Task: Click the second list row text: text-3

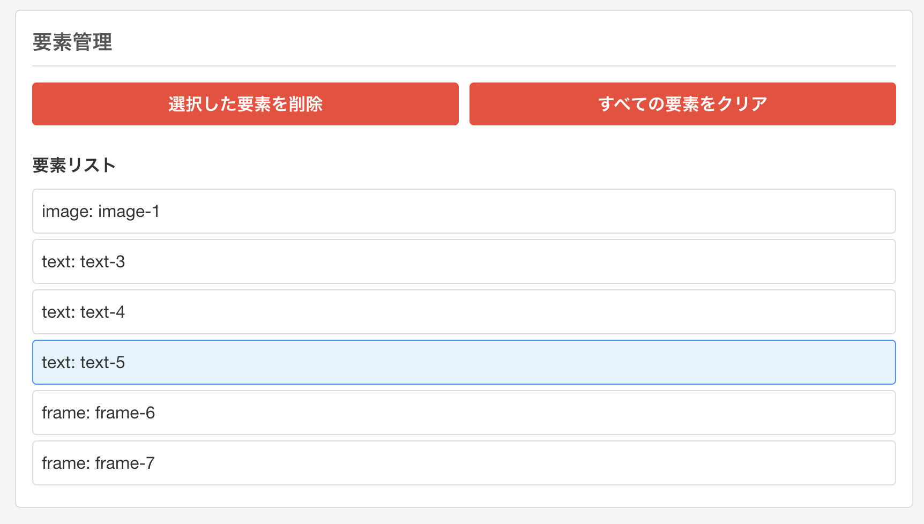Action: [464, 261]
